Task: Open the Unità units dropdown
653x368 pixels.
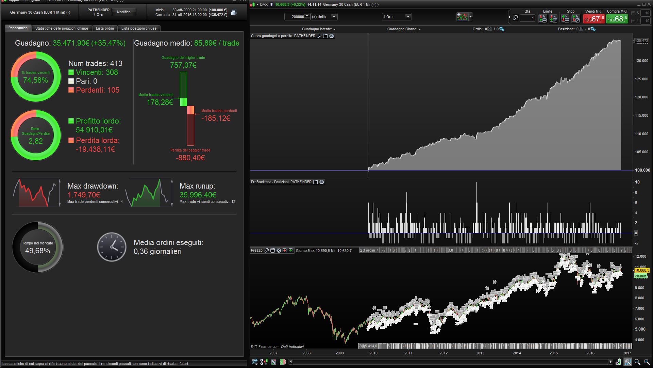Action: tap(334, 17)
